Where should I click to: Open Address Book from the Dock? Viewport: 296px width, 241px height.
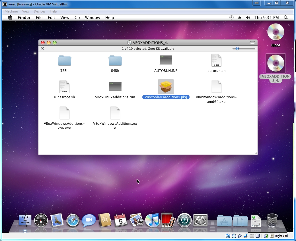click(x=105, y=220)
